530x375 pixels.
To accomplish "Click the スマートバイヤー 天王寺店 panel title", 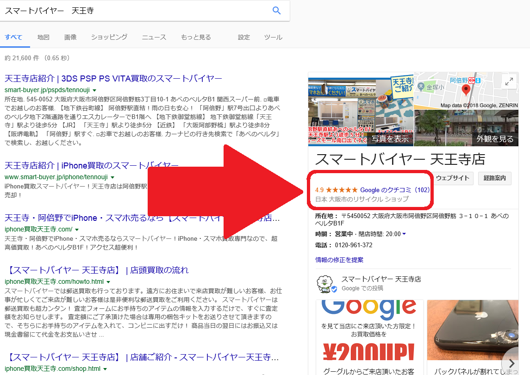I will (400, 159).
